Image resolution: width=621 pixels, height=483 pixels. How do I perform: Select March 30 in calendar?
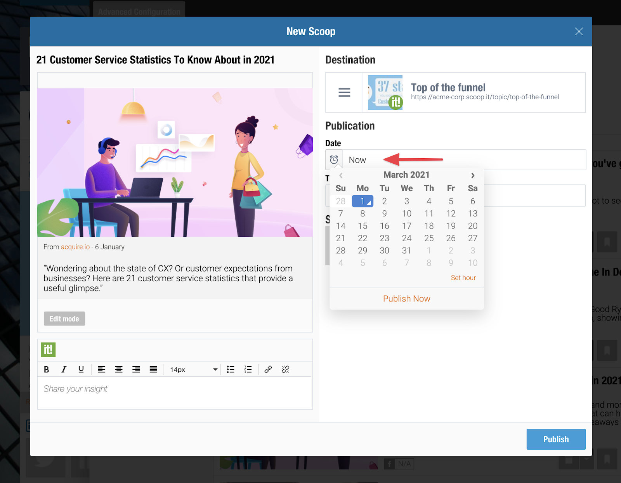[x=385, y=251]
